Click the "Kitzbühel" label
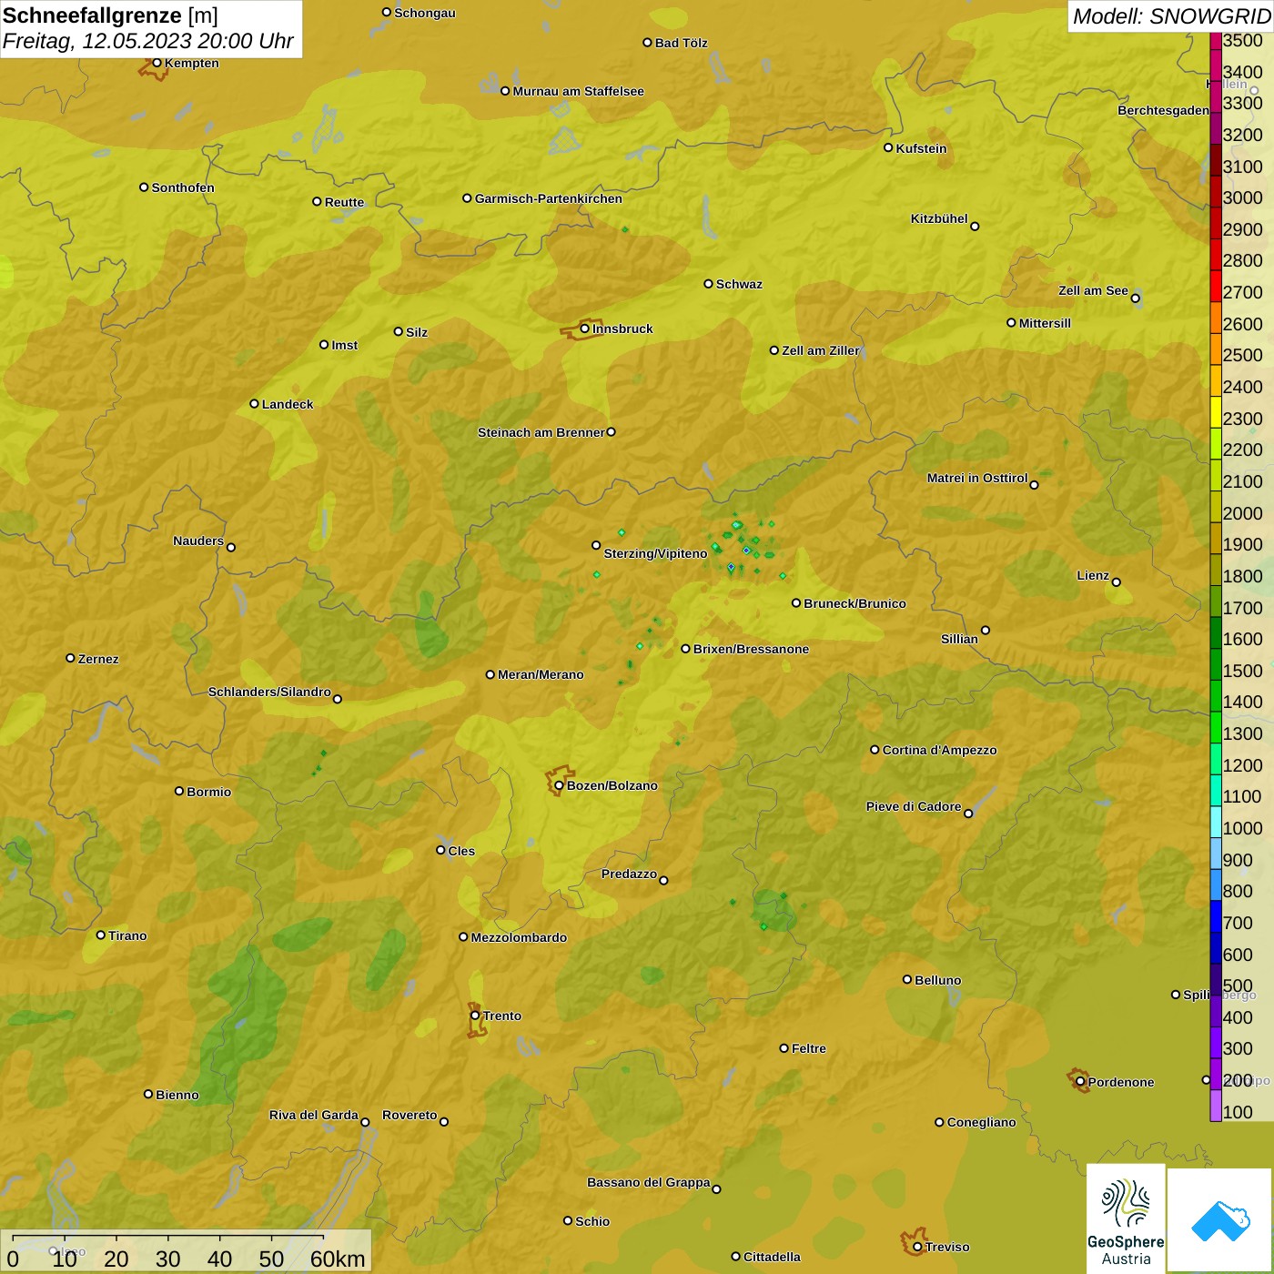Viewport: 1274px width, 1274px height. (x=939, y=218)
